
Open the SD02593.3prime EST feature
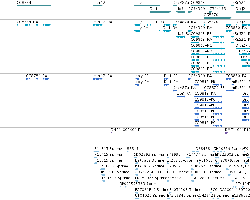click(x=136, y=157)
